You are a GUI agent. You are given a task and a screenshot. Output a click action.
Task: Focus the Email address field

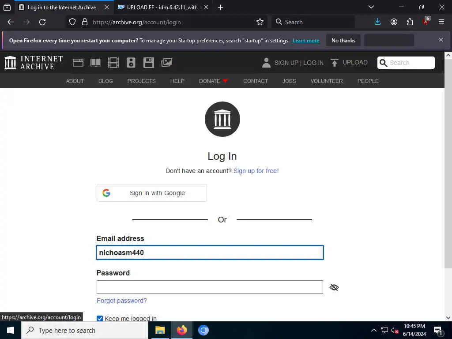210,252
